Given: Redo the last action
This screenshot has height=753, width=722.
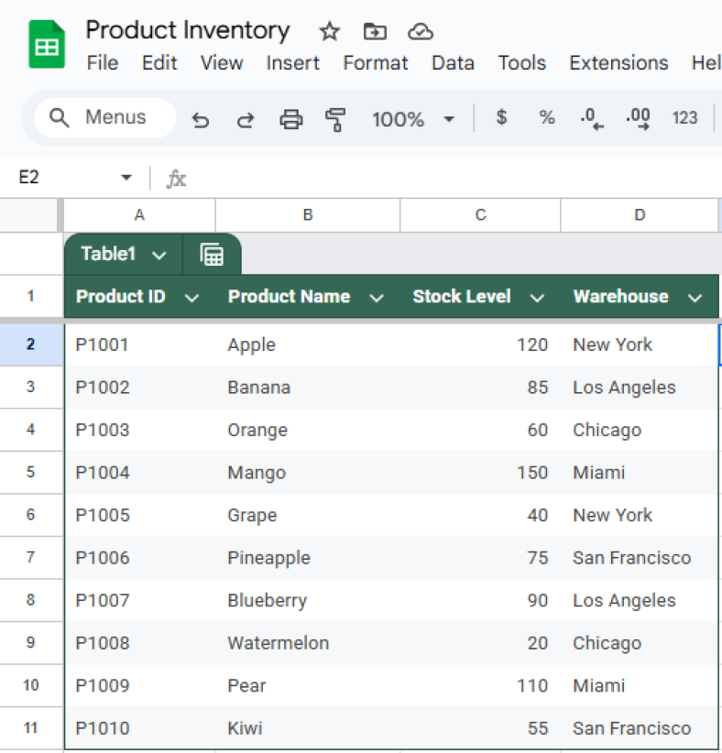Looking at the screenshot, I should 245,119.
